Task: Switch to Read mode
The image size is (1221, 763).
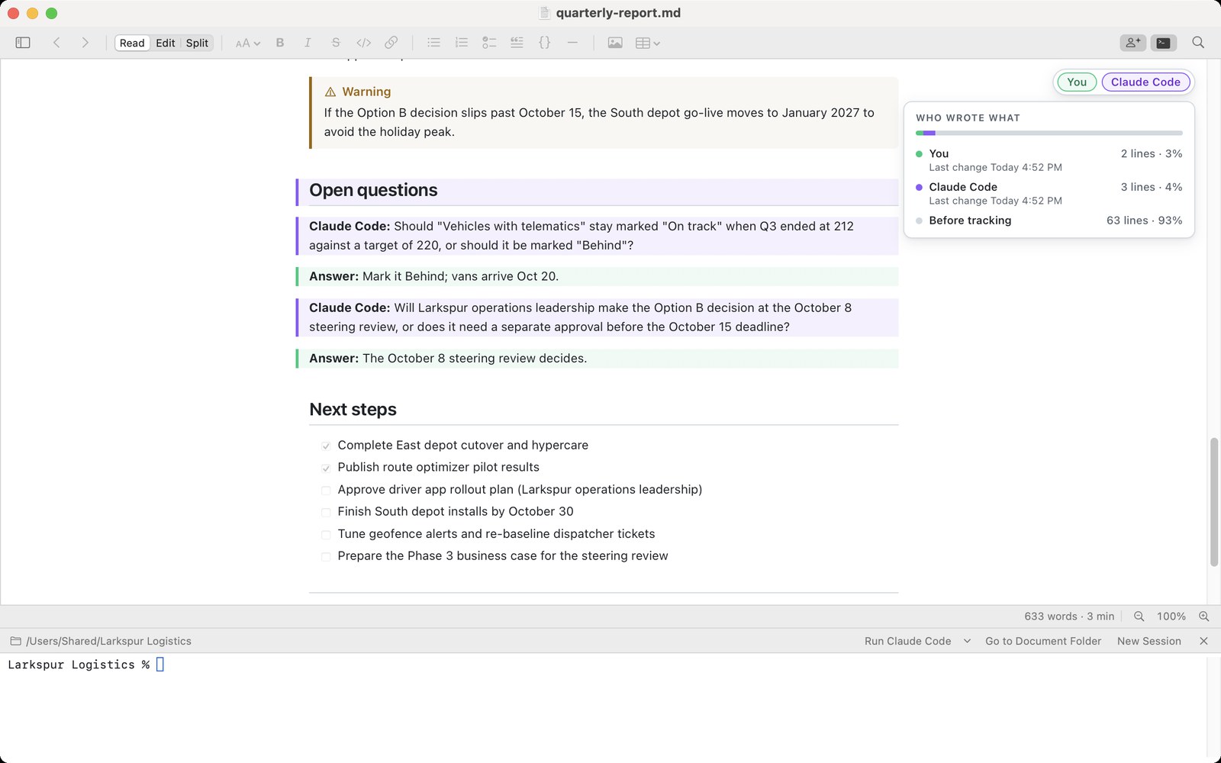Action: (132, 43)
